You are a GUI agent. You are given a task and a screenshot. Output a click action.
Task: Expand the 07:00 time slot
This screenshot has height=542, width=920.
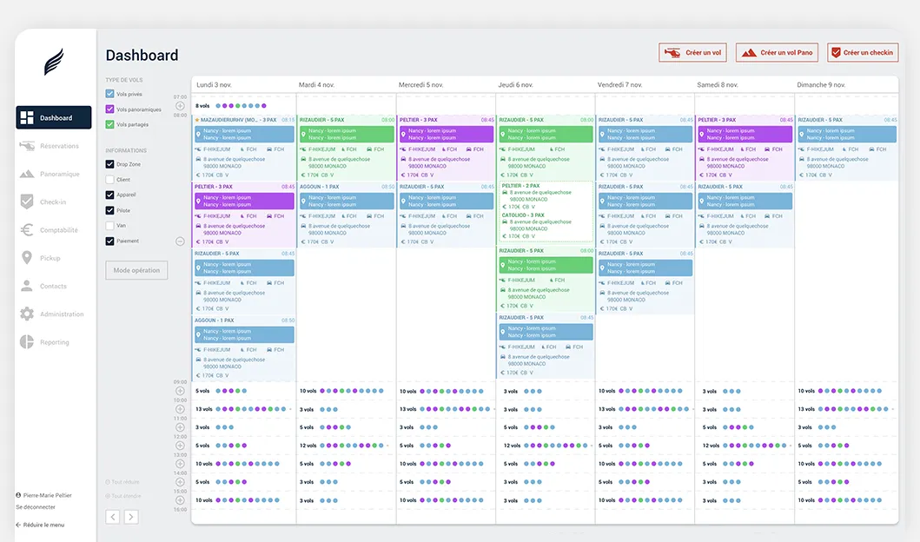coord(180,106)
